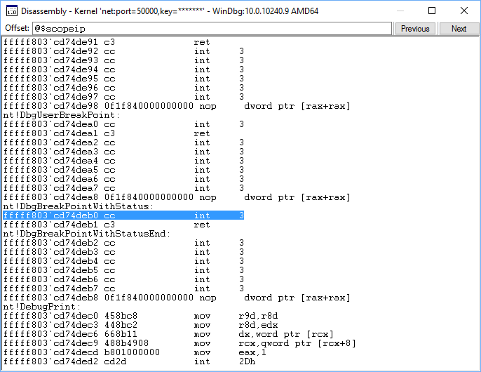481x372 pixels.
Task: Select line fffff803`cd74dea4 int 3
Action: click(x=123, y=161)
